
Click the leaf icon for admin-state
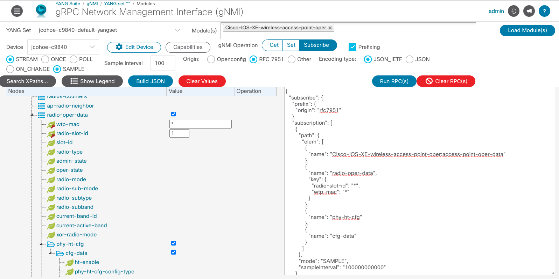51,161
